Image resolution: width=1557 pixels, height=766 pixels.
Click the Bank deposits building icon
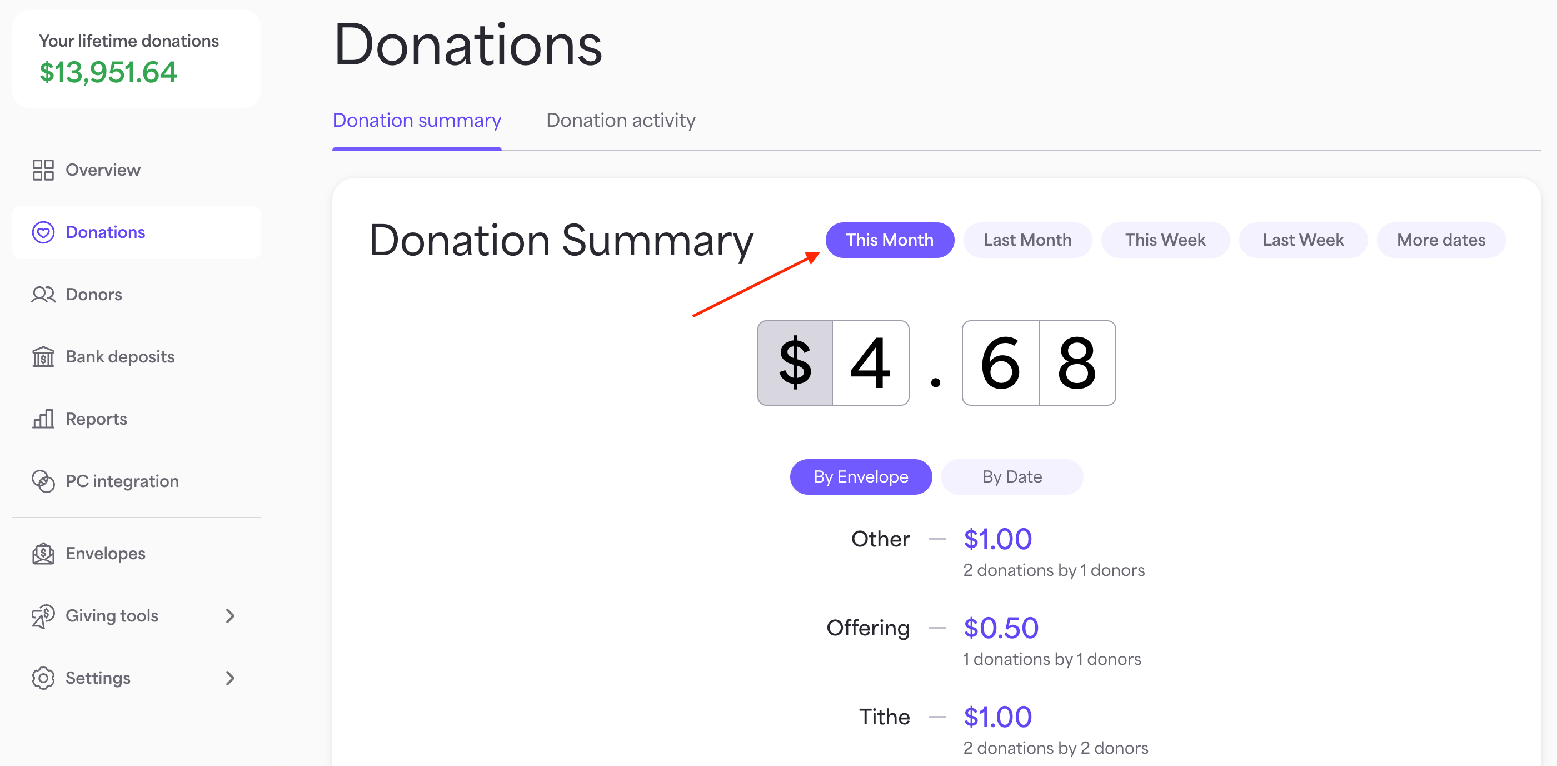point(43,357)
